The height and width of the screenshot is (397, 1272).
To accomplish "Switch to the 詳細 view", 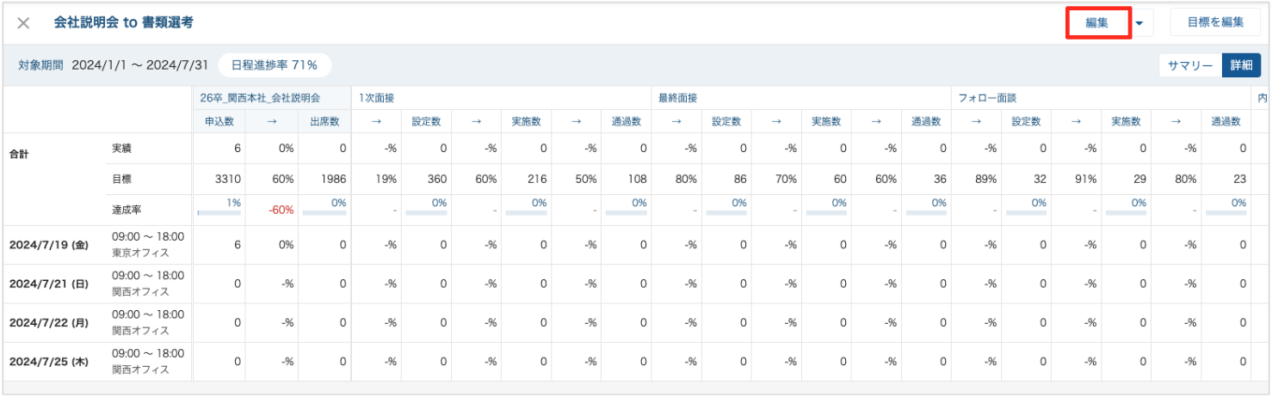I will coord(1241,65).
